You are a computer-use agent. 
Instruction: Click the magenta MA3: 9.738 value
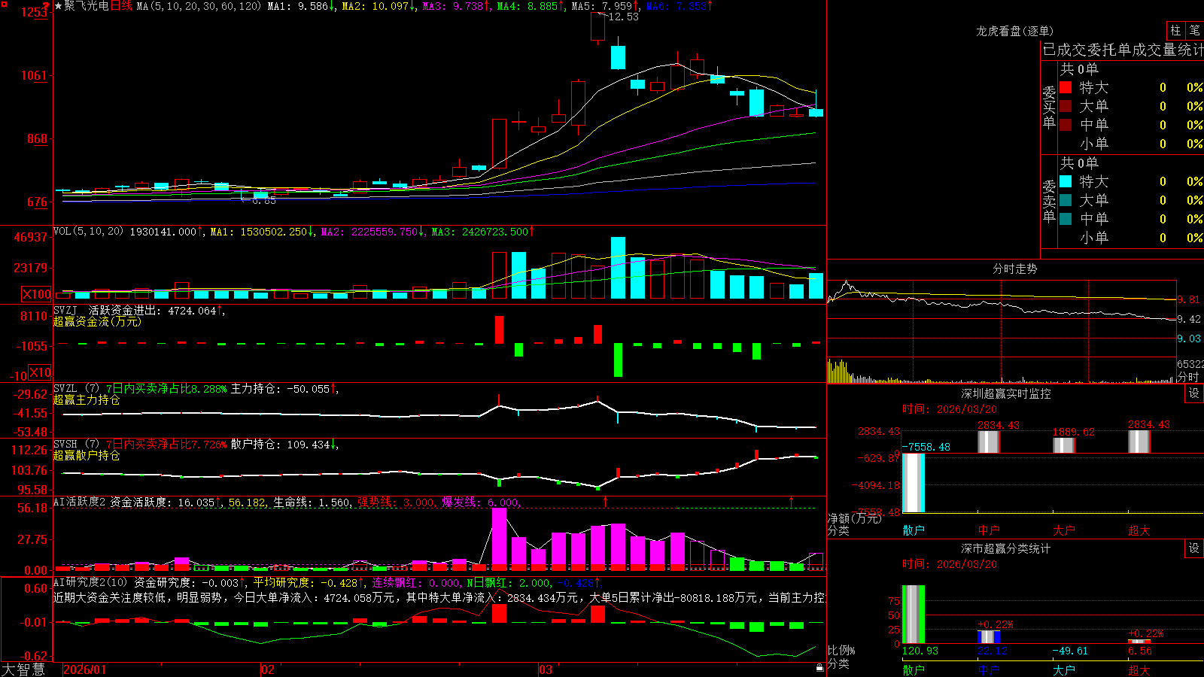tap(453, 6)
